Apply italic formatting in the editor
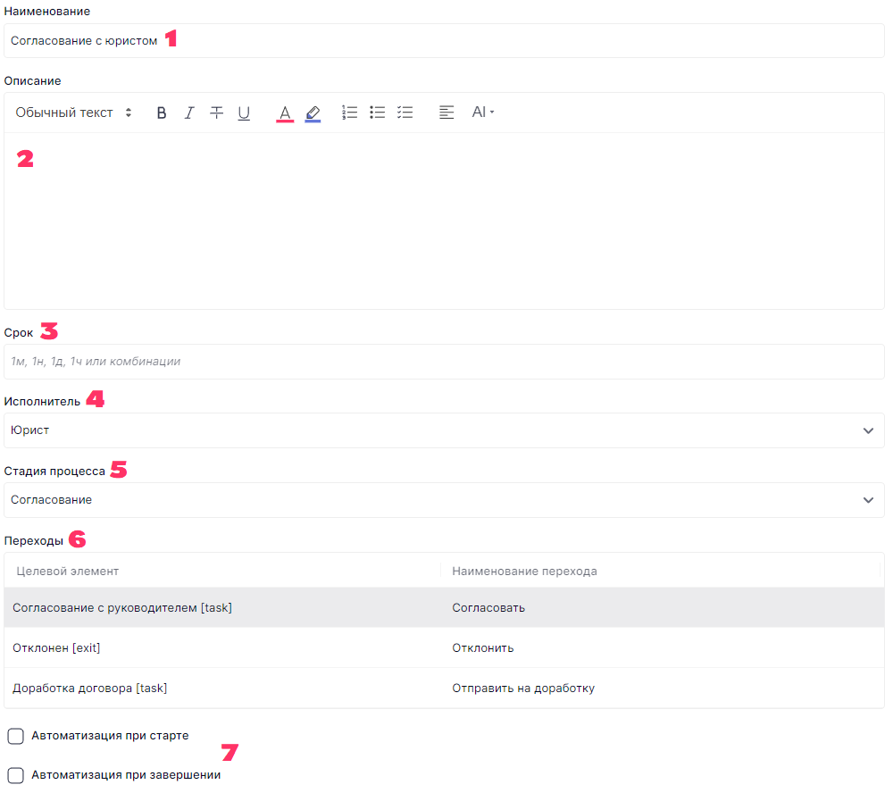Image resolution: width=893 pixels, height=793 pixels. coord(189,113)
